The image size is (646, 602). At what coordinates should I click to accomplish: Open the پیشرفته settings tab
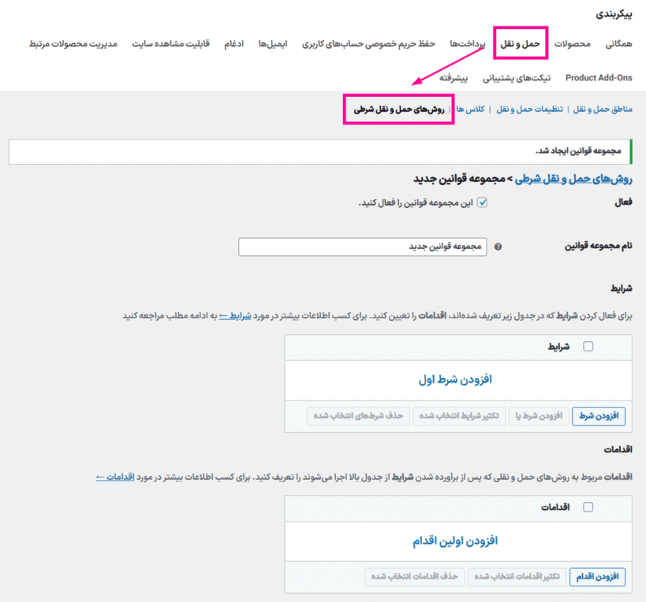454,78
